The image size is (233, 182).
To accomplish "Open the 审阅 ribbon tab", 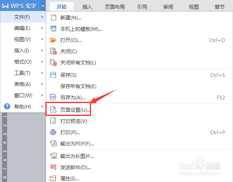I will pos(168,7).
